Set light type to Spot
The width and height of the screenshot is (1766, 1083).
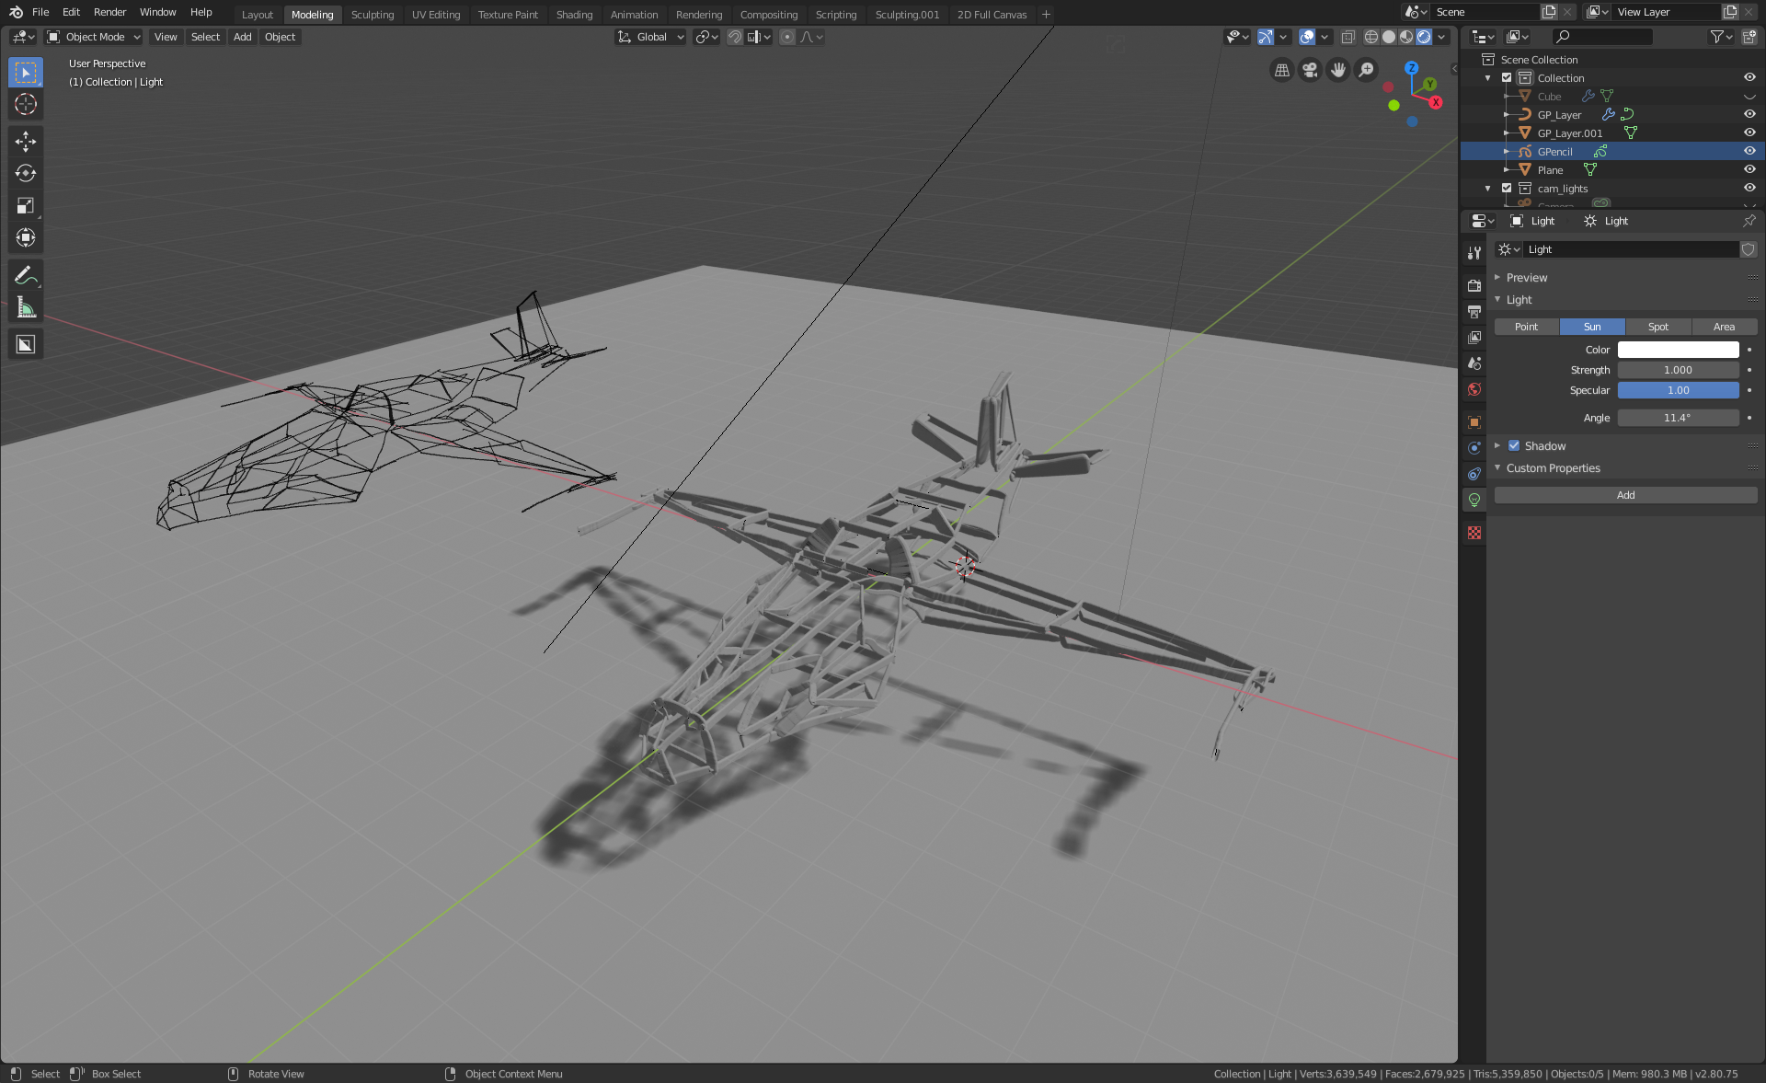tap(1657, 327)
